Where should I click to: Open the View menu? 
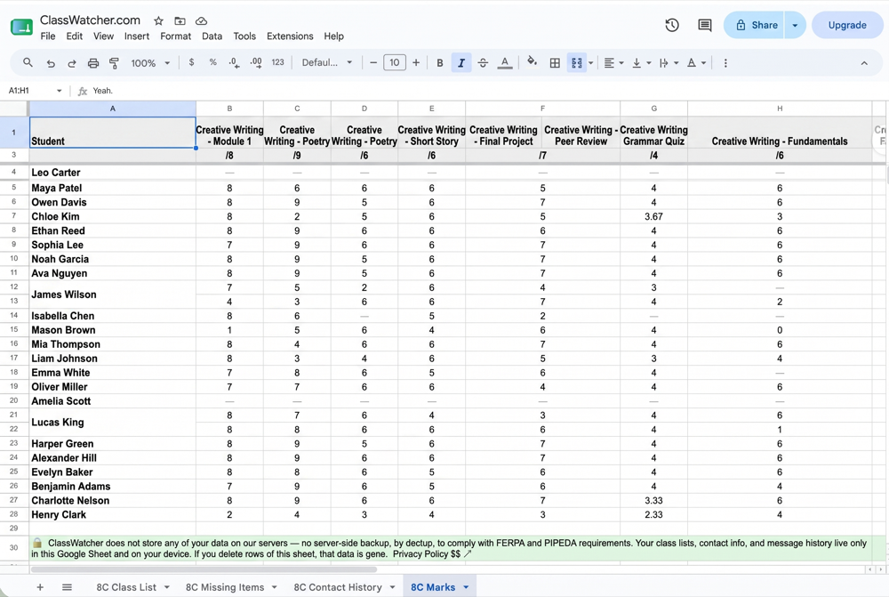click(x=103, y=36)
